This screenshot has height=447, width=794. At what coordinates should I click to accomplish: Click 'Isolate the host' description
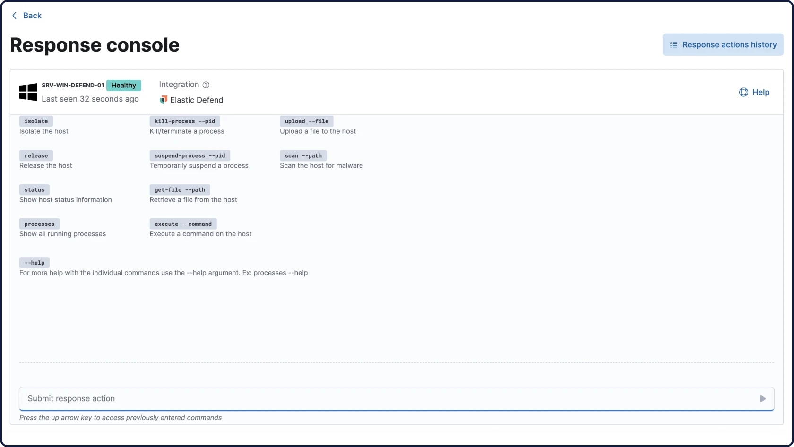point(44,131)
